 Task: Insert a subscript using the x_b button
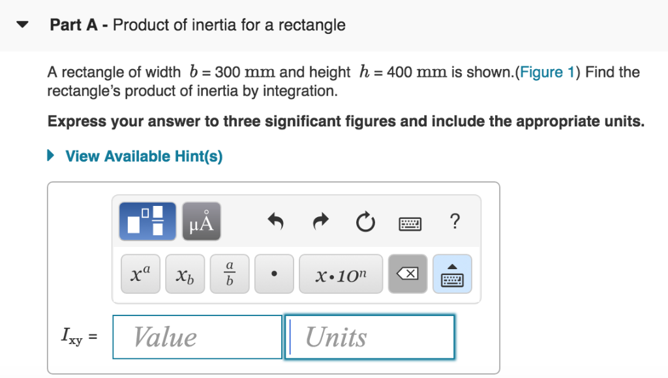[x=185, y=274]
